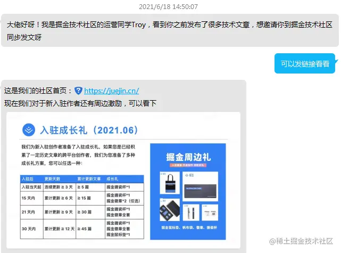Click the 累计更新文章 table header
The height and width of the screenshot is (253, 341).
coord(89,179)
